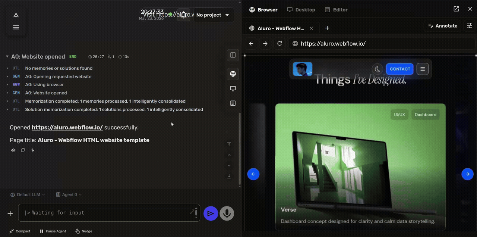
Task: Toggle dark mode moon on Aluro site
Action: tap(378, 69)
